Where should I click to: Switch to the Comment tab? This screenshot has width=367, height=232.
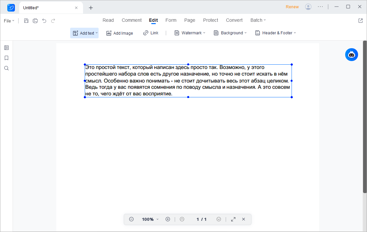coord(131,20)
